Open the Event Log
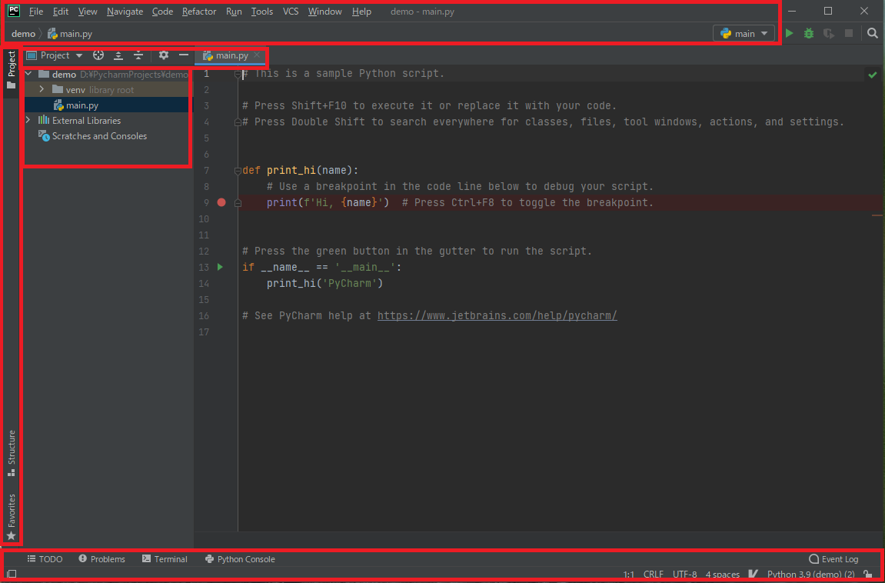This screenshot has height=583, width=885. (833, 559)
